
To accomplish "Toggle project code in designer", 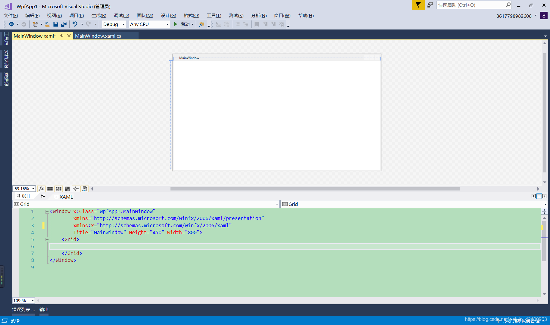I will tap(85, 189).
